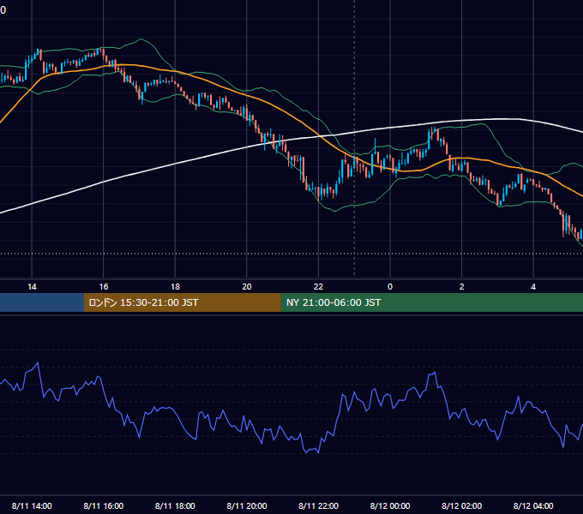
Task: Click the NY 21:00-06:00 JST session bar
Action: 431,302
